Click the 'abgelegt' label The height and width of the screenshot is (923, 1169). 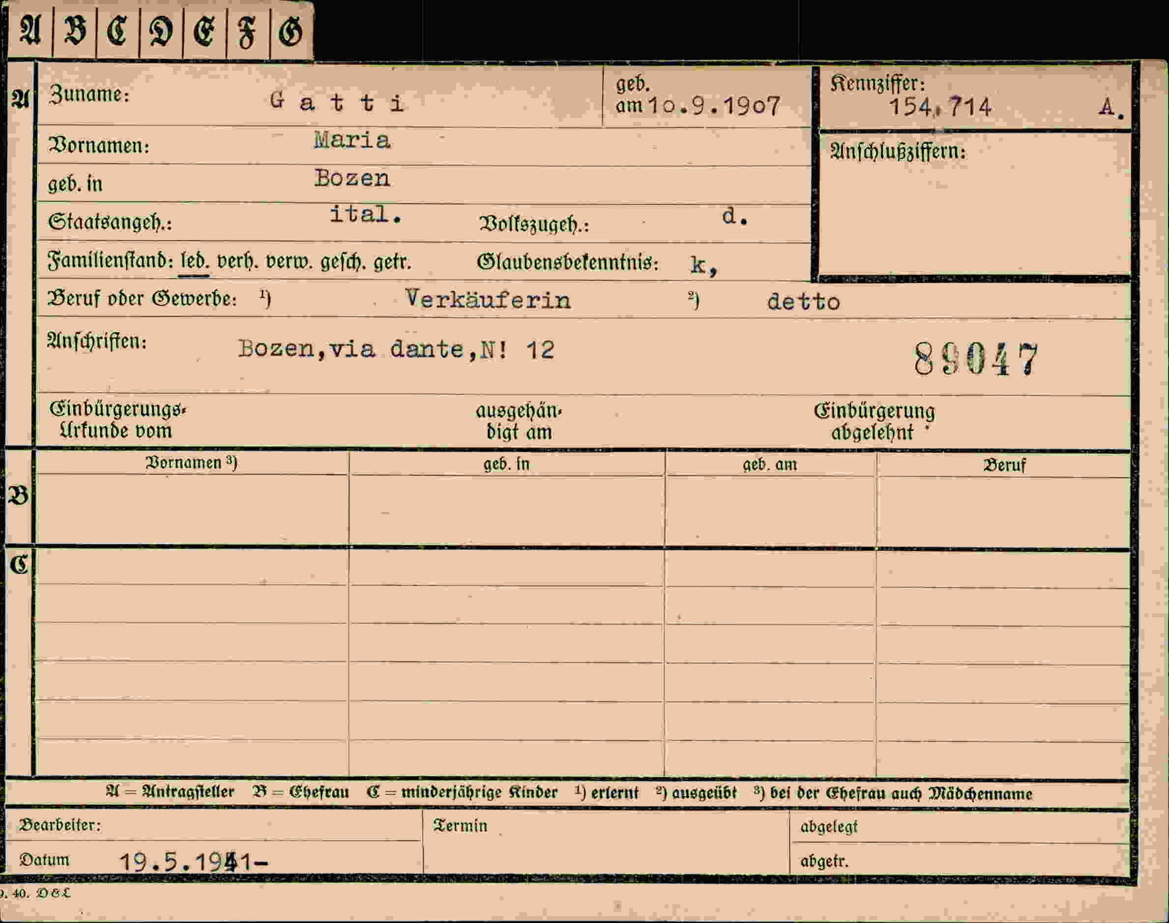coord(828,827)
